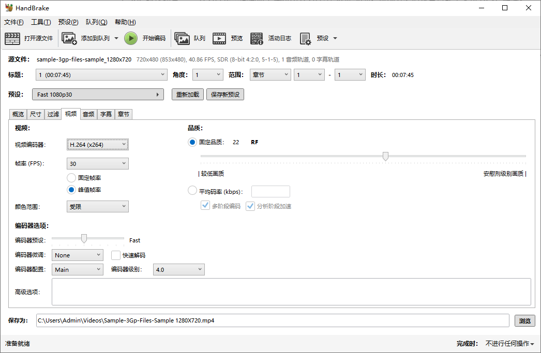The width and height of the screenshot is (541, 353).
Task: Open the Title (标题) dropdown
Action: pyautogui.click(x=101, y=75)
